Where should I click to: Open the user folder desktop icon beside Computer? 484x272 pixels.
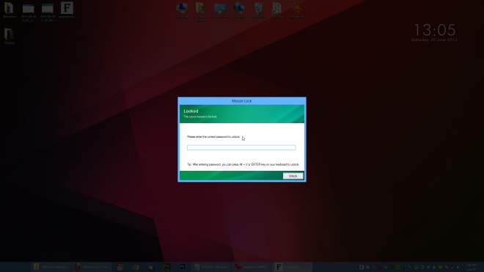(x=201, y=12)
